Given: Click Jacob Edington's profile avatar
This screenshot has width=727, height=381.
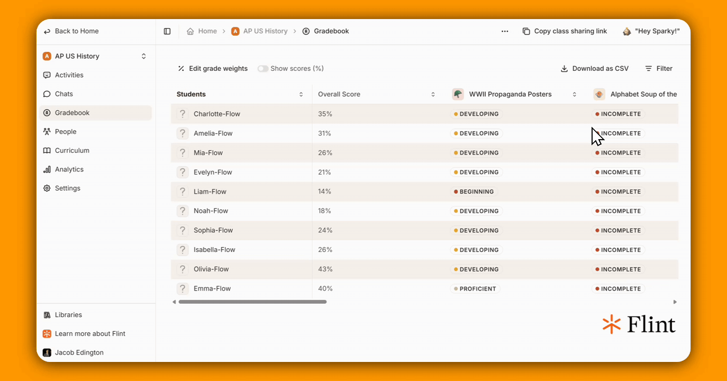Looking at the screenshot, I should pyautogui.click(x=47, y=352).
